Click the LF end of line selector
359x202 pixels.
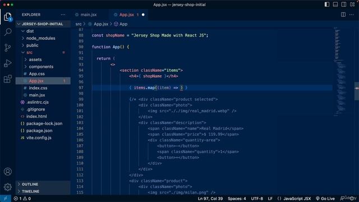coord(270,199)
